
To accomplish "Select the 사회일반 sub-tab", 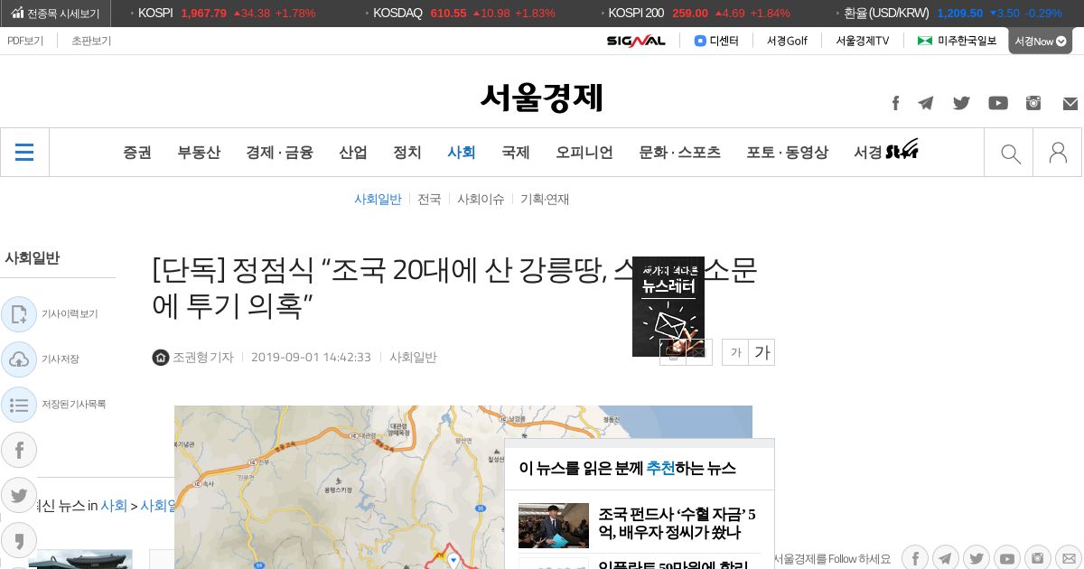I will click(x=378, y=200).
